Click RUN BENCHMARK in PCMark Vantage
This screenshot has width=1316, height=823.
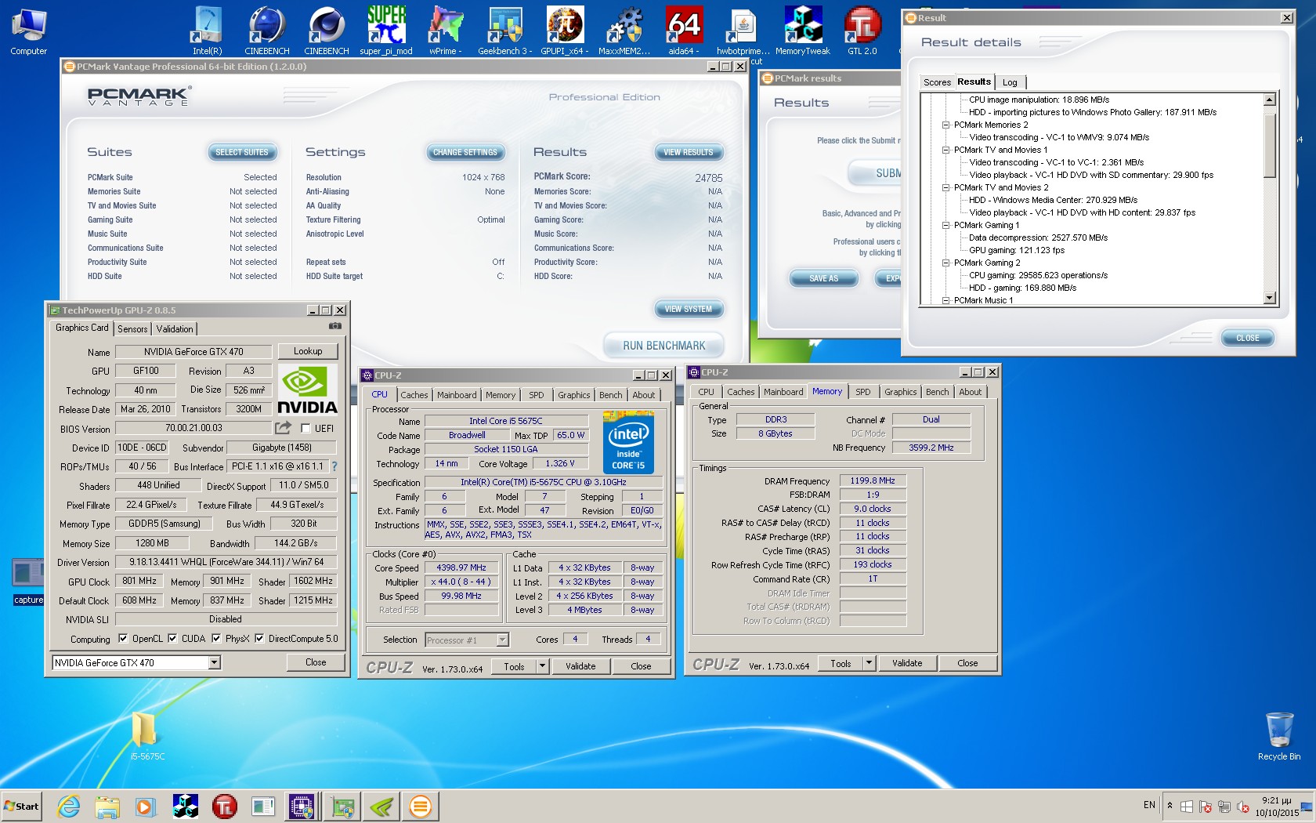click(x=663, y=346)
